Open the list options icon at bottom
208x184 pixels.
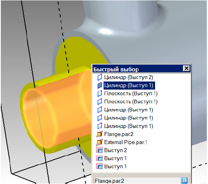point(184,180)
